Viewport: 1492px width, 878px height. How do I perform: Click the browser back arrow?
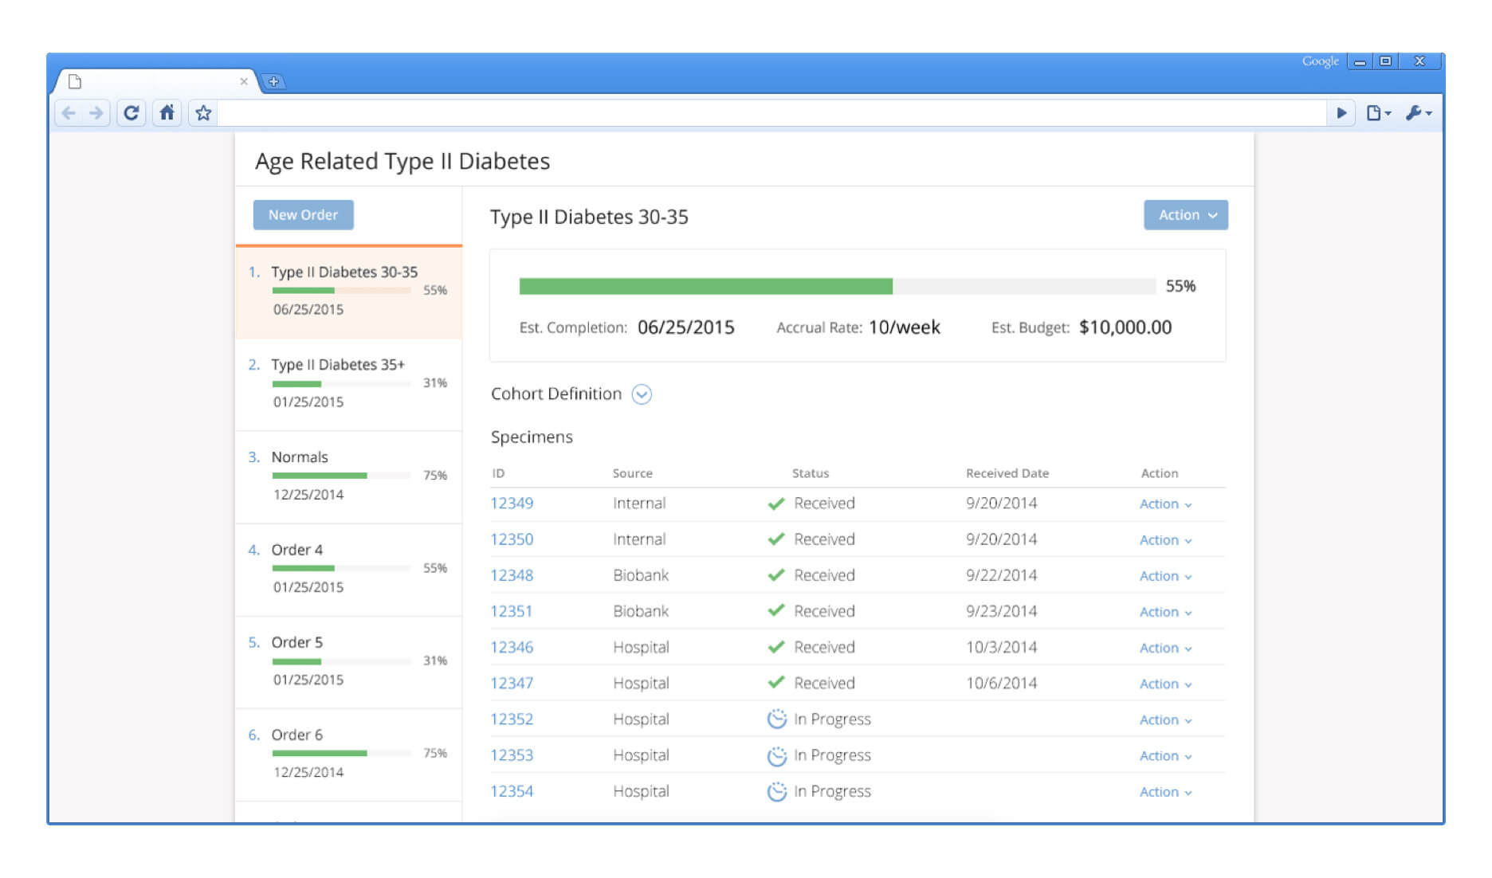69,113
